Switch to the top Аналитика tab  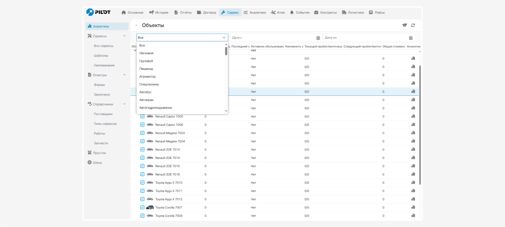(255, 12)
